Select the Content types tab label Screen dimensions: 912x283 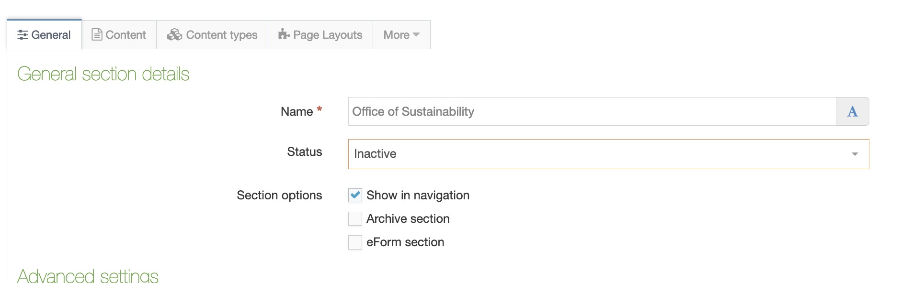coord(221,35)
